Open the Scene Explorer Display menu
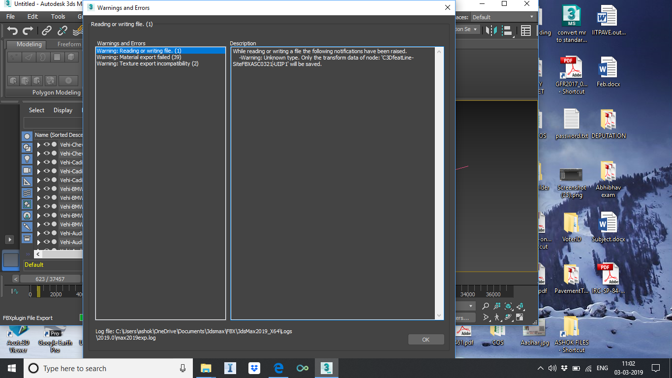The image size is (672, 378). point(63,110)
